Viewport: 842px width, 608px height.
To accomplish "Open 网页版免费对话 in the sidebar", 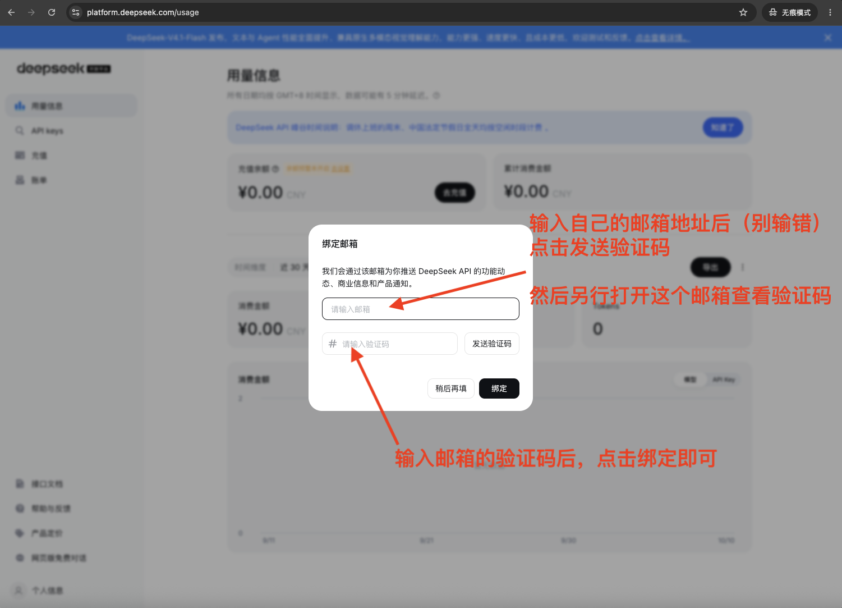I will pyautogui.click(x=71, y=558).
